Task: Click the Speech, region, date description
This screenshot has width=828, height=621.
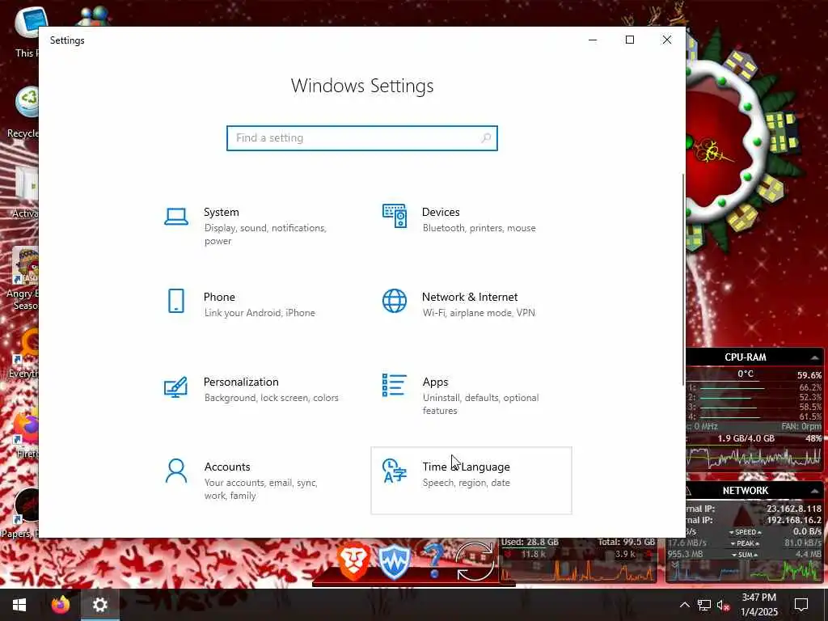Action: pyautogui.click(x=467, y=483)
